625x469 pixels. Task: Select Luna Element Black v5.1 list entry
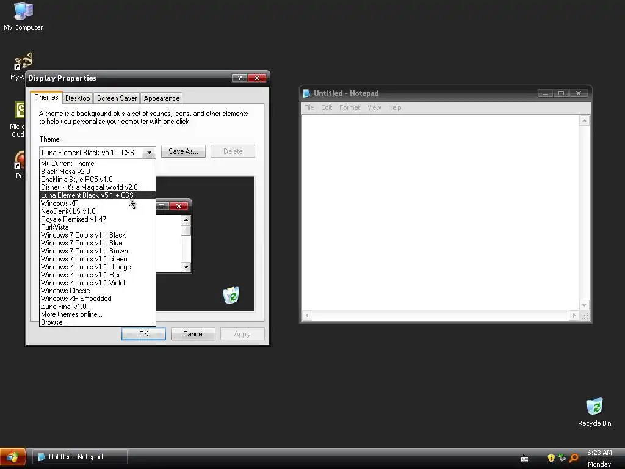97,195
